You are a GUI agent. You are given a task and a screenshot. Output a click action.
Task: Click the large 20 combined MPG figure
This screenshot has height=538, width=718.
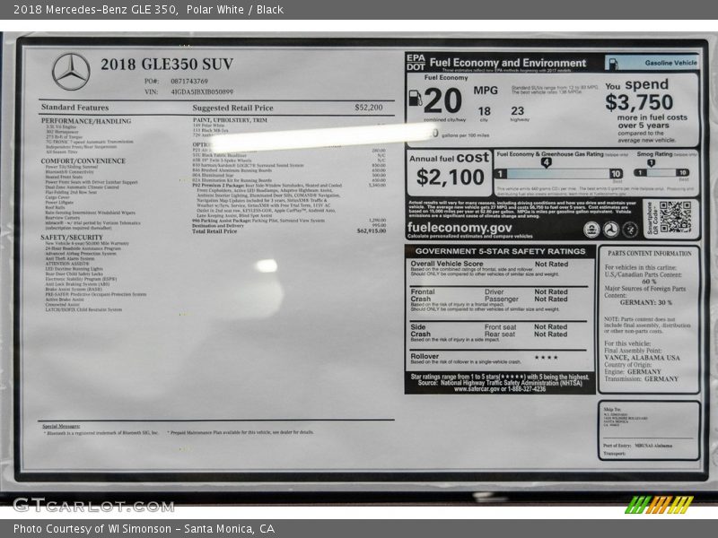(442, 100)
